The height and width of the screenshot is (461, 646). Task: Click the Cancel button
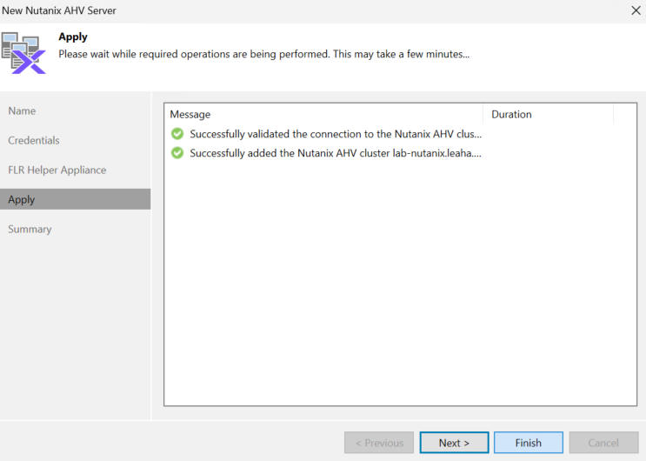(603, 443)
